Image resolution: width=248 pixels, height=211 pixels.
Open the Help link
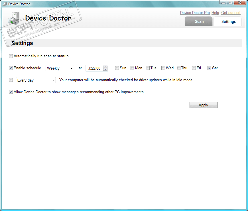pyautogui.click(x=215, y=13)
